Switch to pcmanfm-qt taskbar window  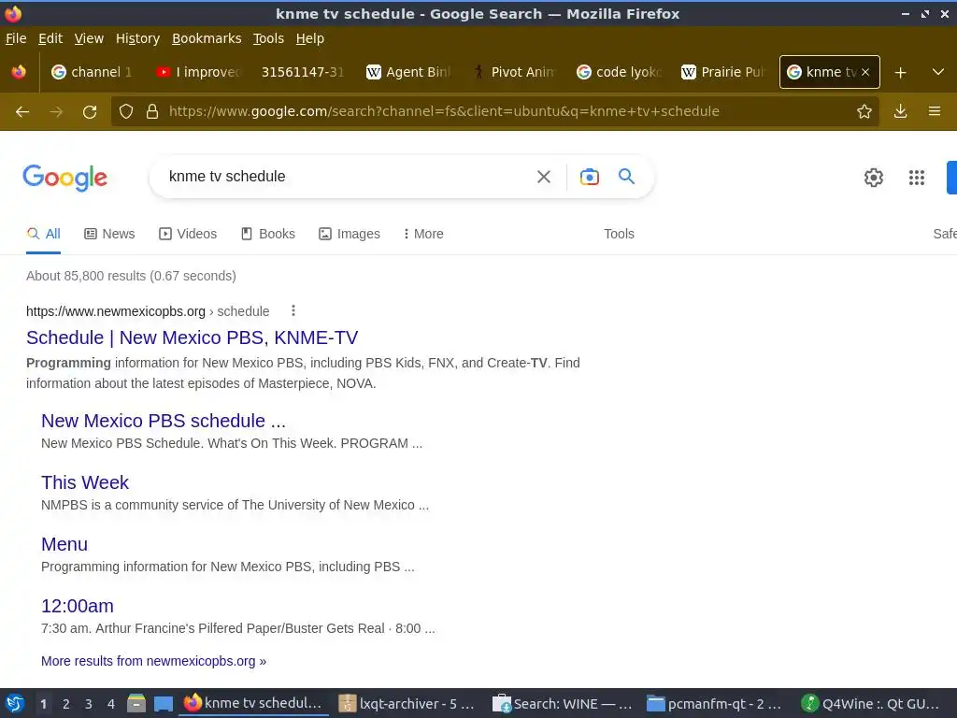(x=715, y=703)
